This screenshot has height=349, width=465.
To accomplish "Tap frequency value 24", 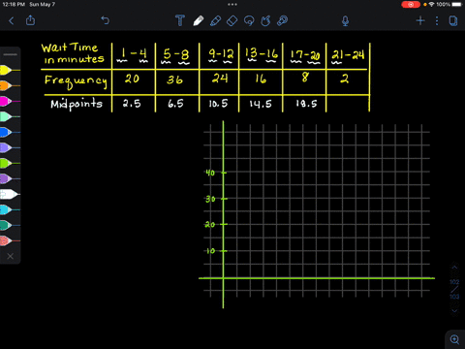I will tap(220, 79).
